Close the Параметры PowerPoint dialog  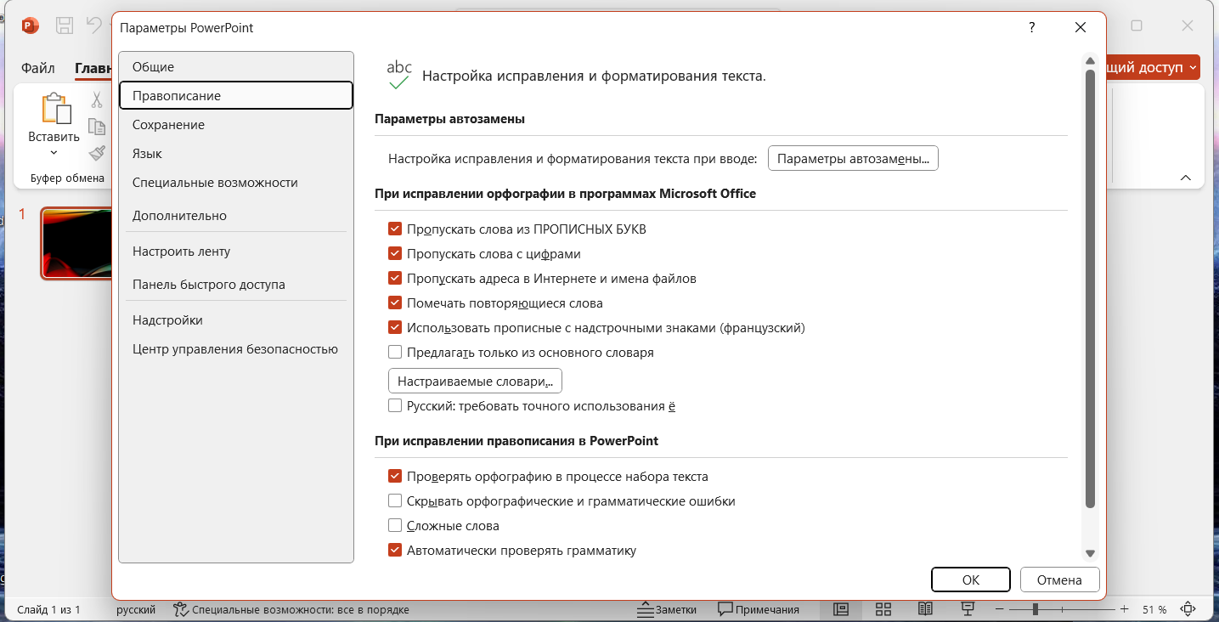pyautogui.click(x=1081, y=27)
